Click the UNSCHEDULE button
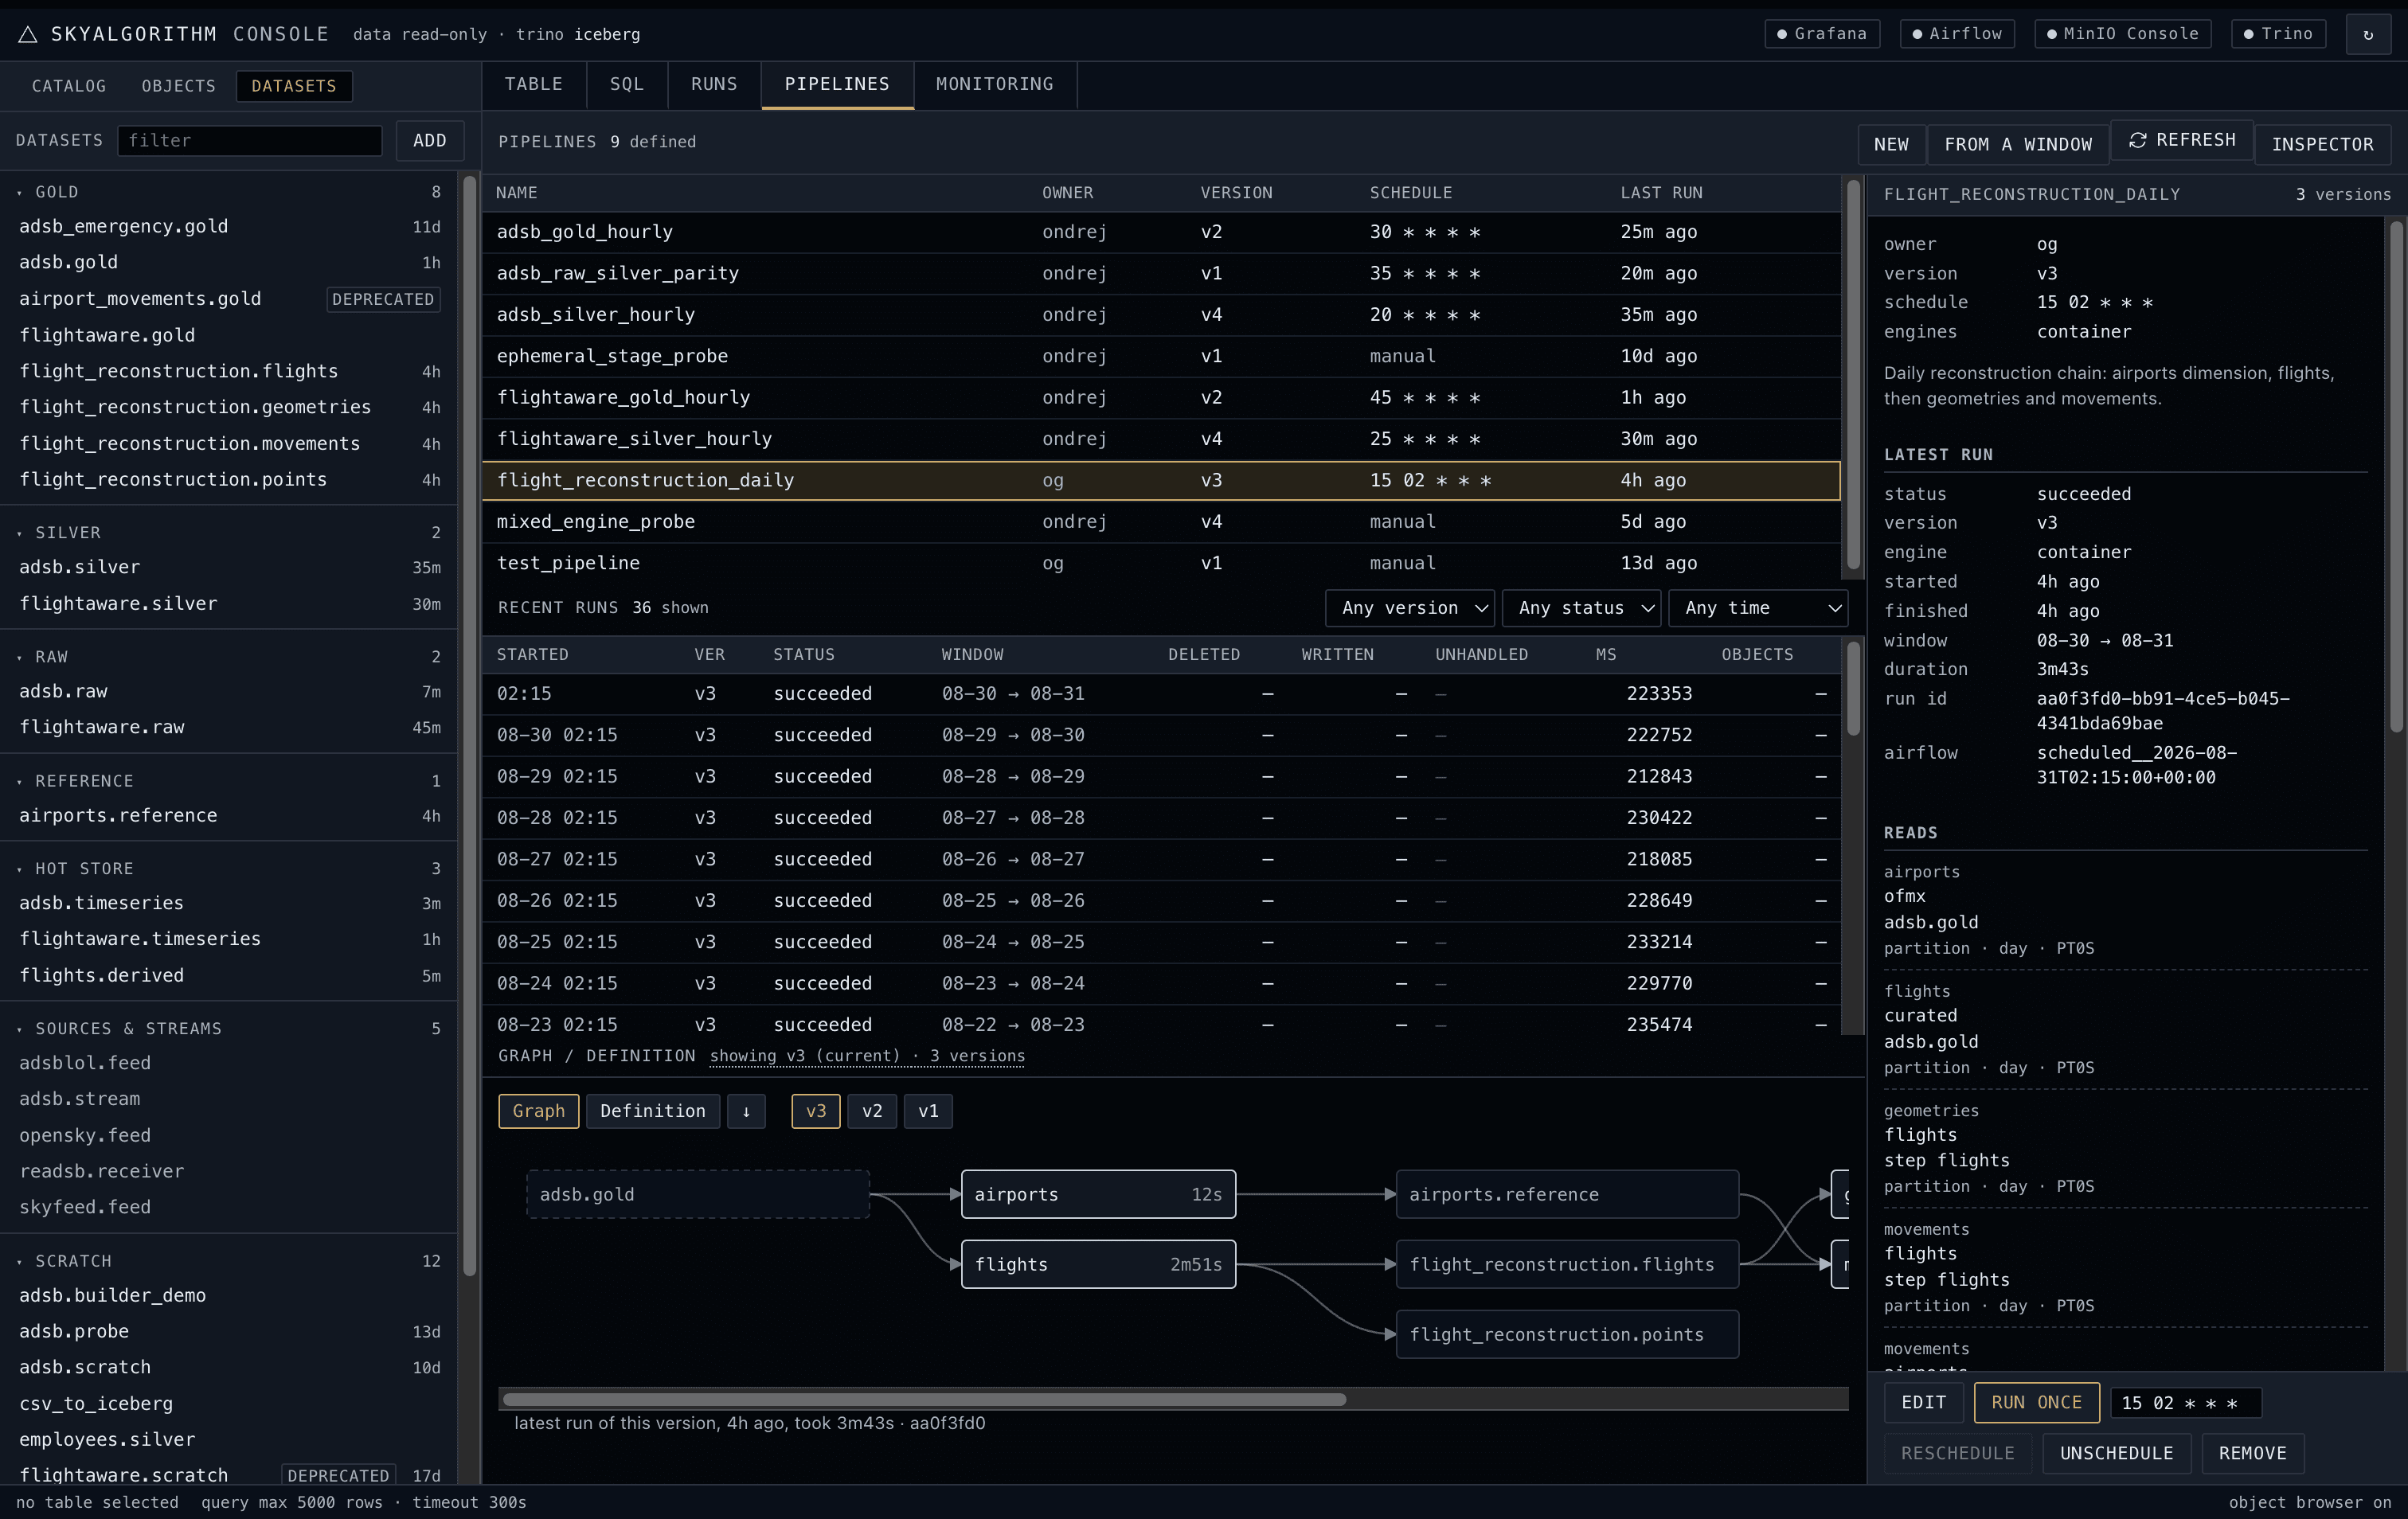The width and height of the screenshot is (2408, 1519). tap(2116, 1453)
